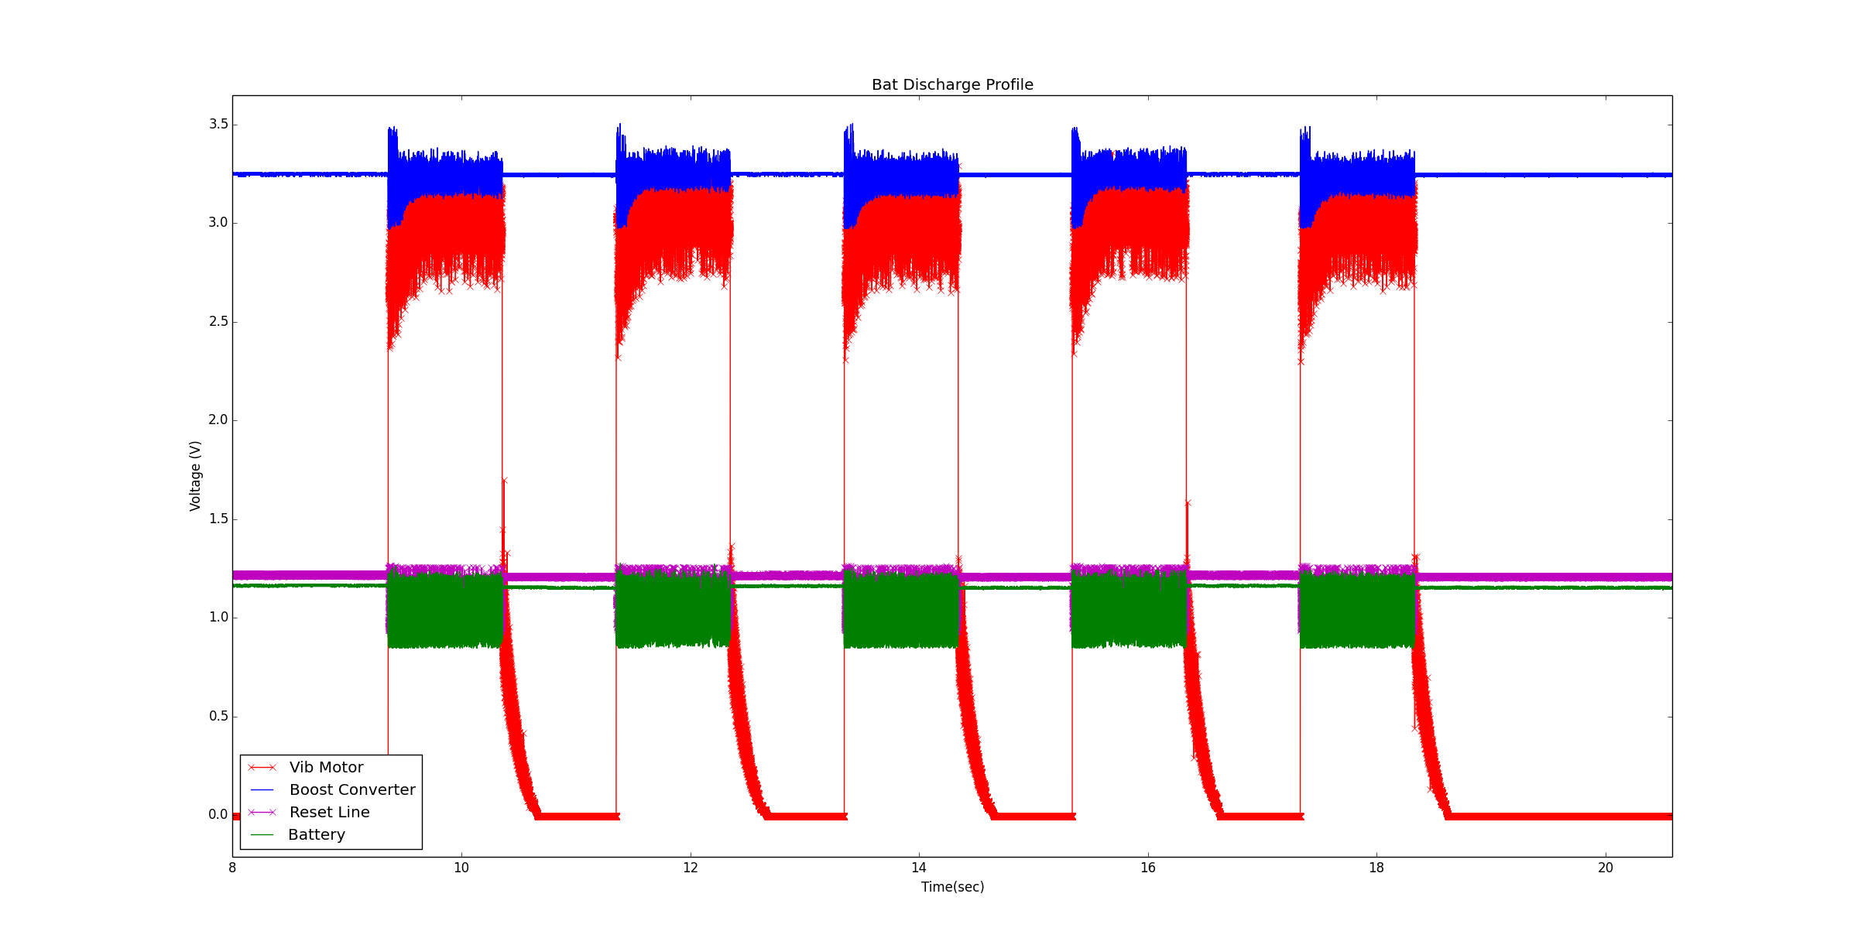1858x952 pixels.
Task: Click the 14 tick on time axis
Action: (919, 868)
